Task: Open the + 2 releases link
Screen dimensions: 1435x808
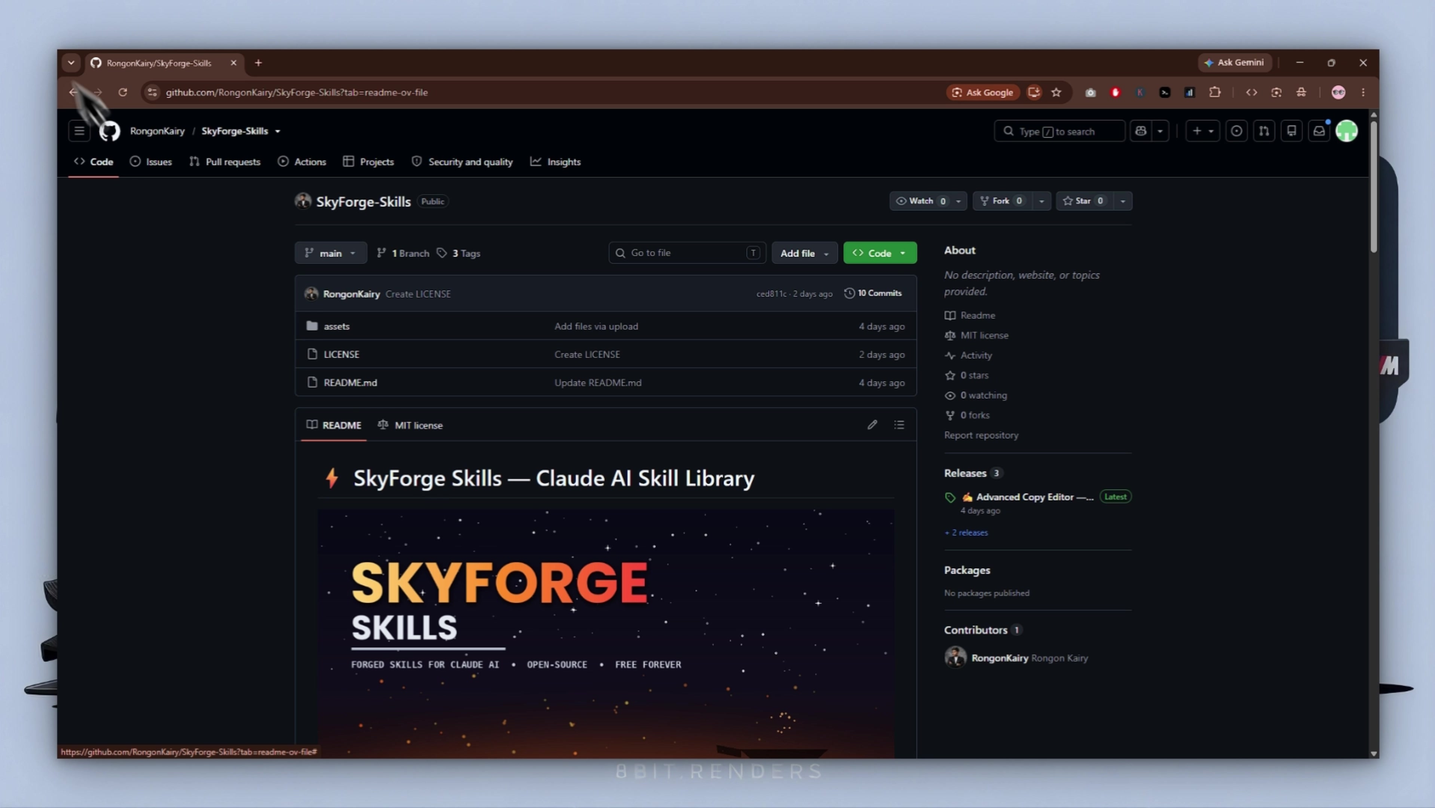Action: click(x=967, y=533)
